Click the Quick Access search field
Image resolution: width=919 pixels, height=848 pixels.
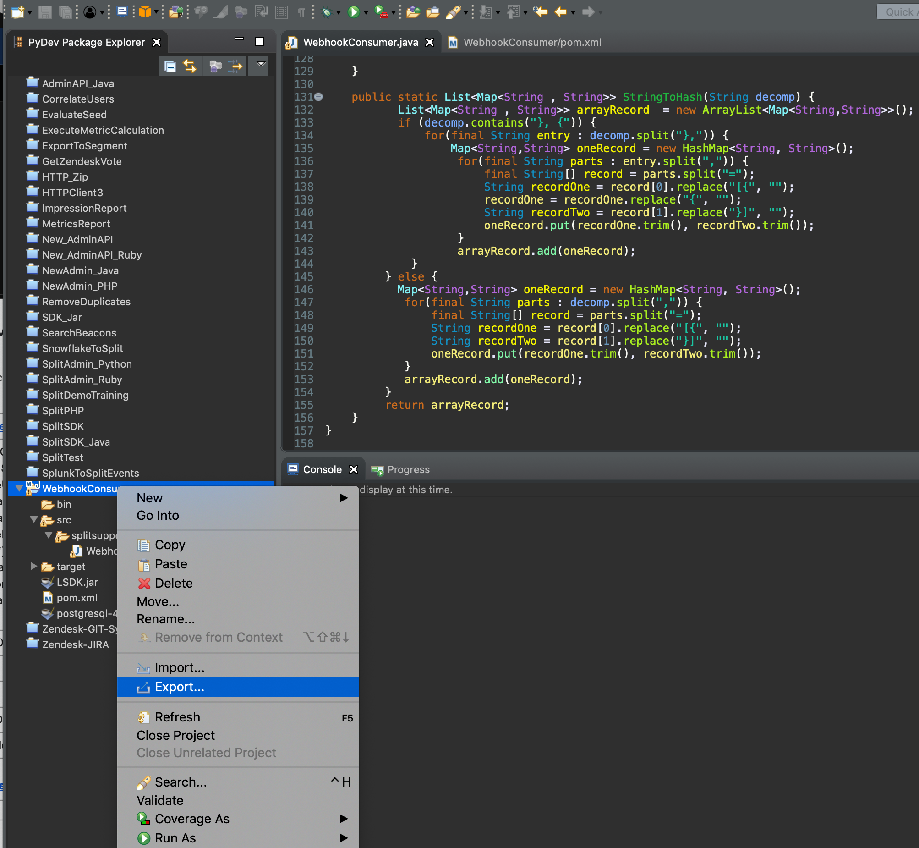899,12
